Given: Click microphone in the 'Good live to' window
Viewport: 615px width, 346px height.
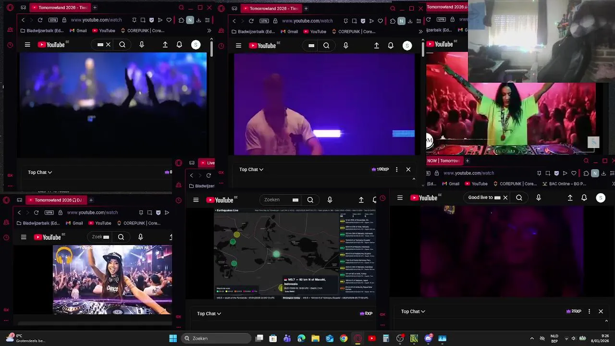Looking at the screenshot, I should (539, 198).
